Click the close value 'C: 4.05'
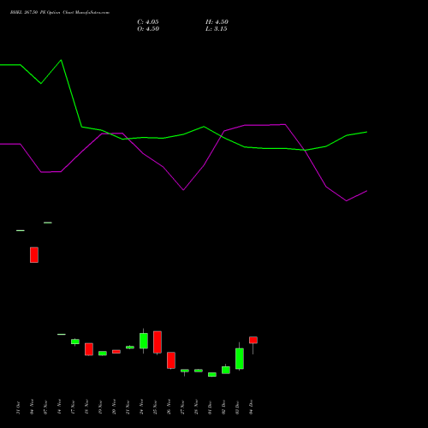Viewport: 428px width, 428px height. coord(148,22)
